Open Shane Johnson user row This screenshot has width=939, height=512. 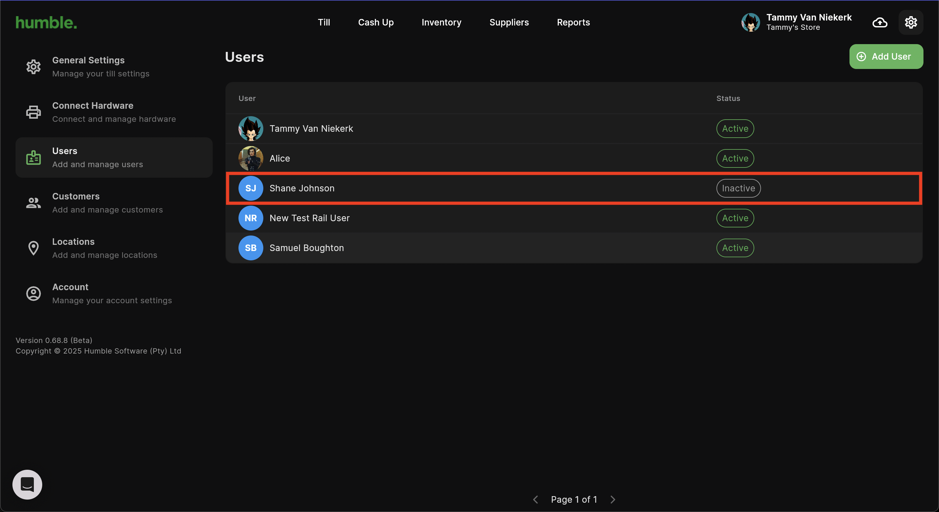click(574, 188)
